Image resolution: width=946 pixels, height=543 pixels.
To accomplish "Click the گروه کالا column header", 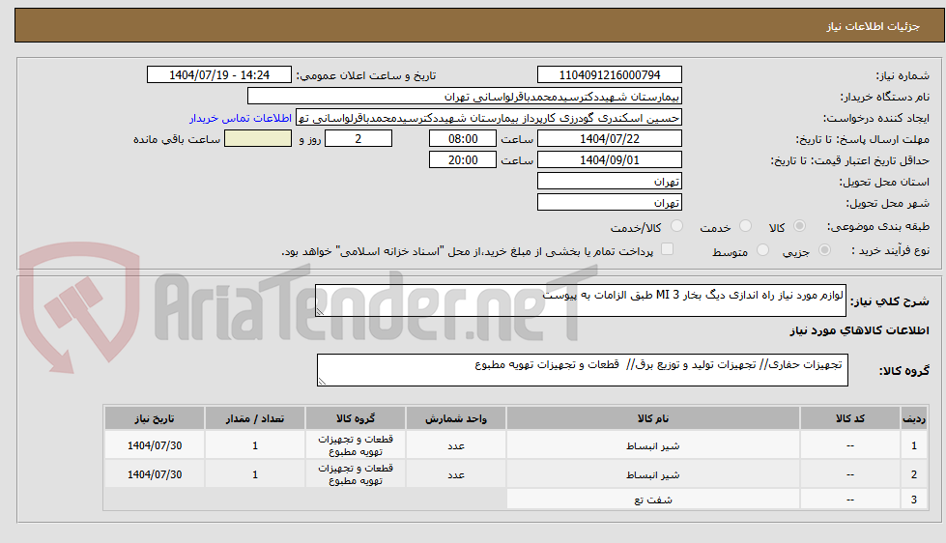I will pyautogui.click(x=356, y=418).
